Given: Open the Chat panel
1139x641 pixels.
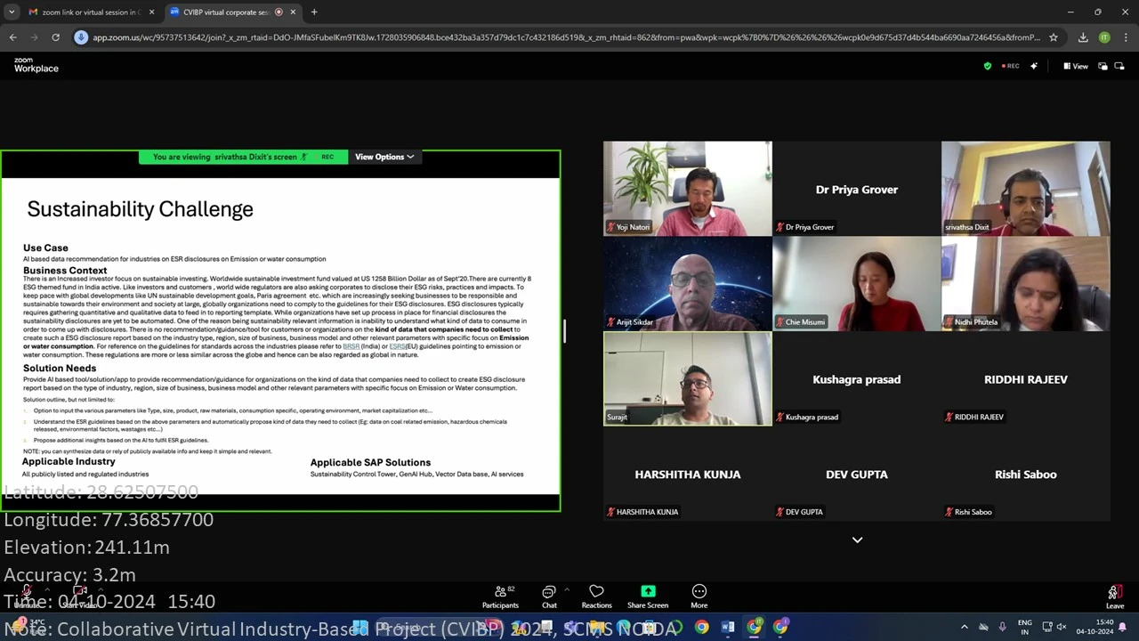Looking at the screenshot, I should 549,596.
